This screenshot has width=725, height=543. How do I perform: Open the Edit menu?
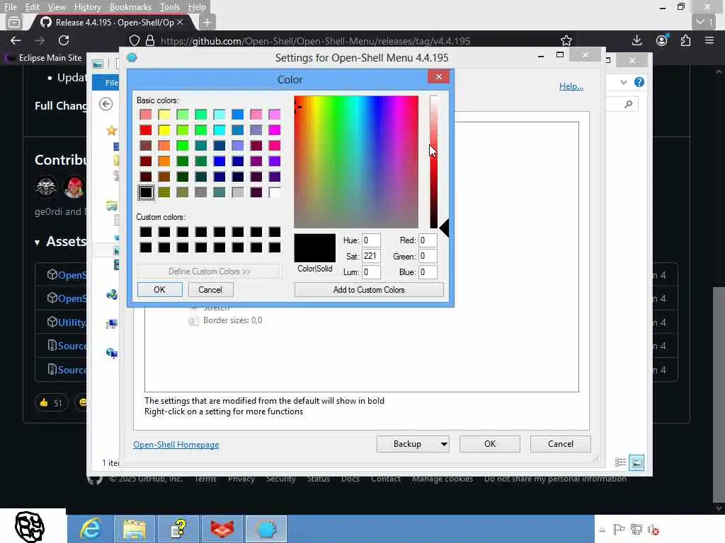pos(32,7)
